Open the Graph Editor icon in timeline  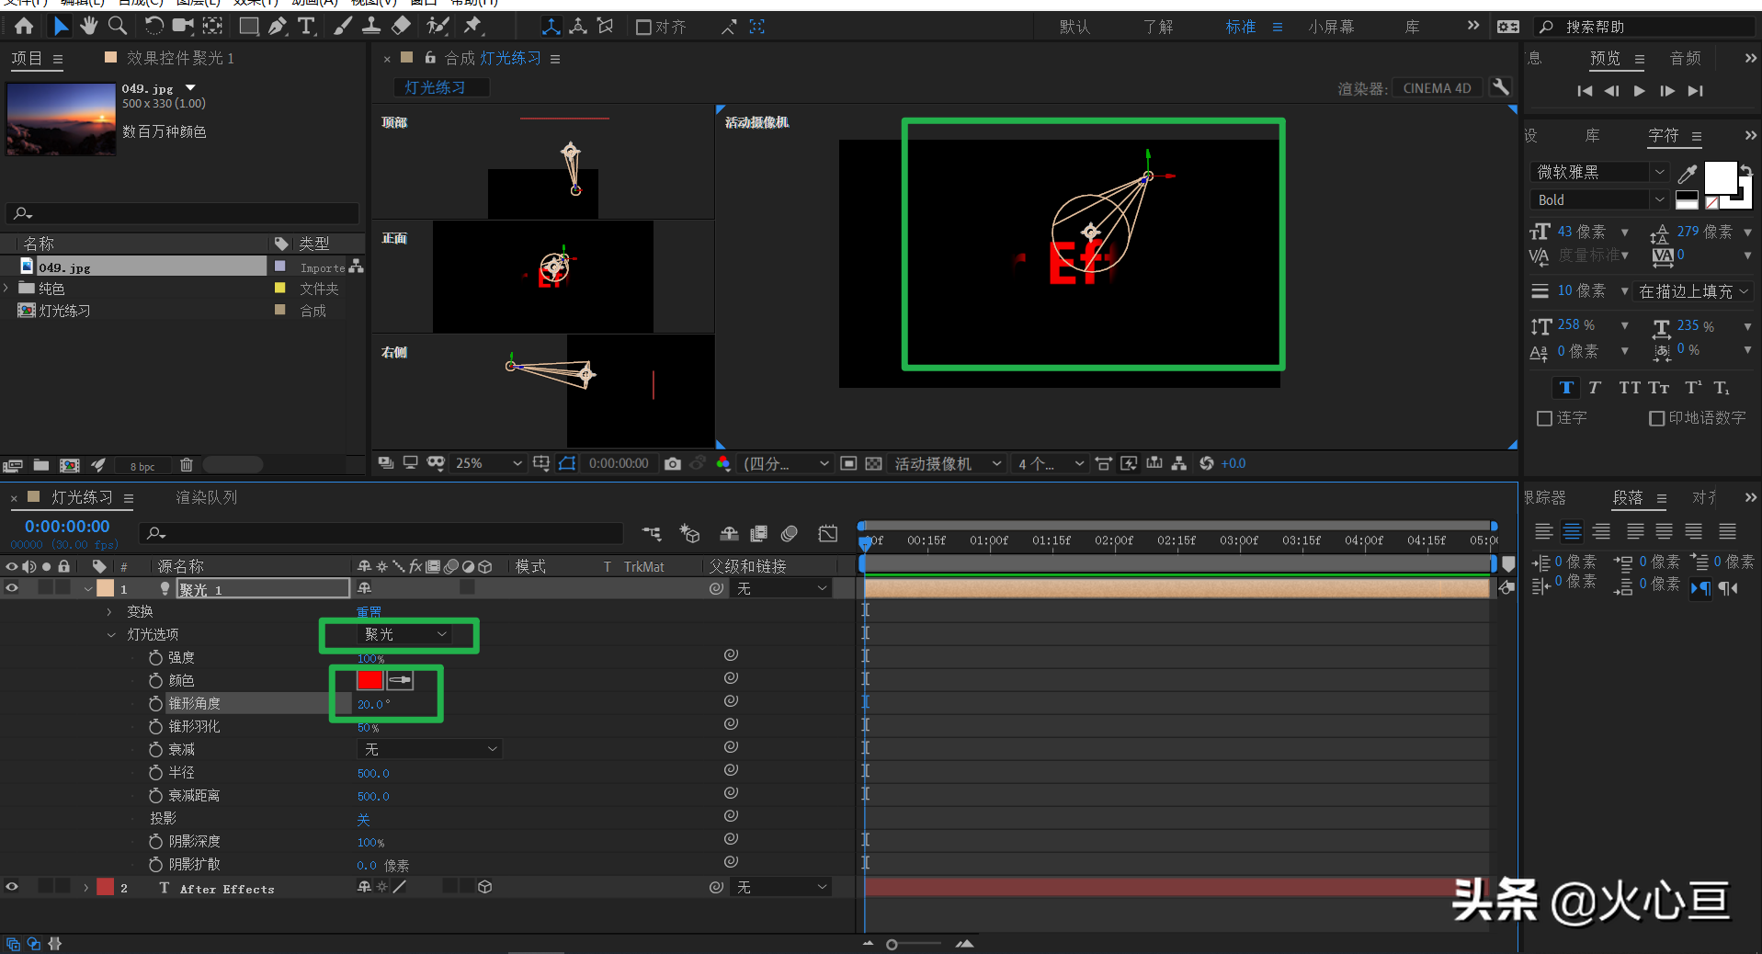click(828, 533)
